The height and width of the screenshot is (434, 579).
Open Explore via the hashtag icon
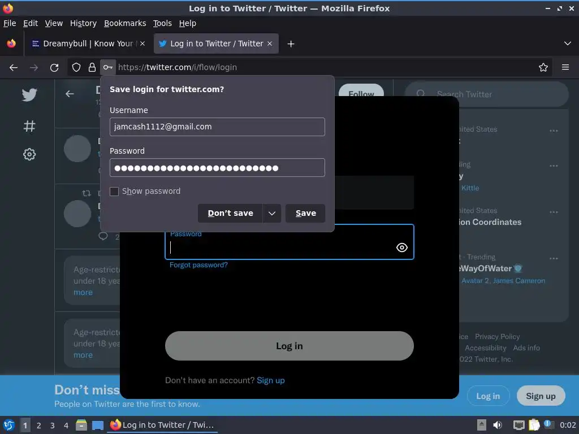pyautogui.click(x=29, y=126)
